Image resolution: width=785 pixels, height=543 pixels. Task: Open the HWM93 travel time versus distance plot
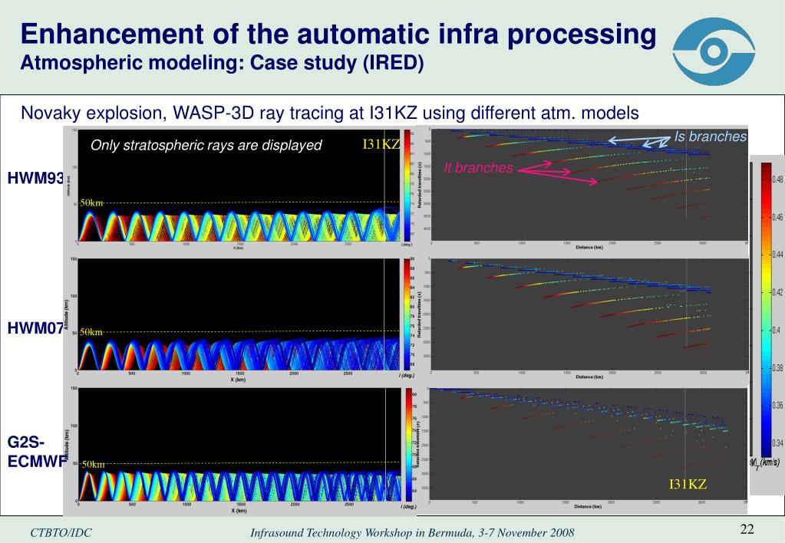click(x=589, y=185)
